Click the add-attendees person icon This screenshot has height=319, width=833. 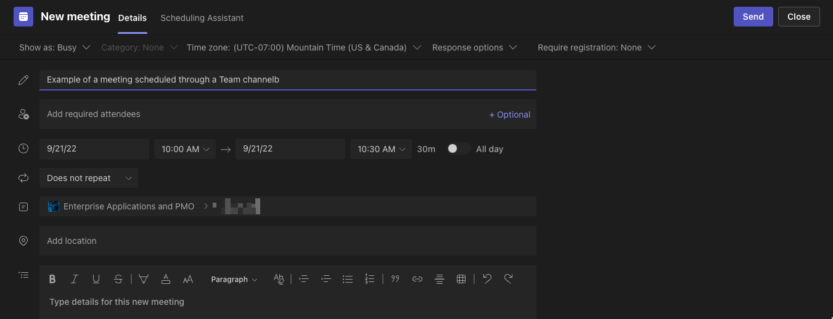point(23,114)
